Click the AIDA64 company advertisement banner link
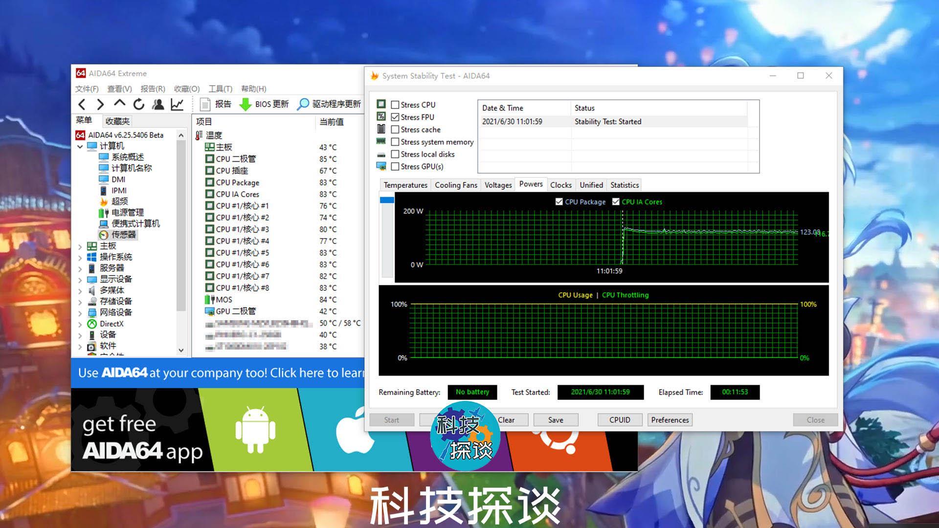939x528 pixels. (218, 373)
